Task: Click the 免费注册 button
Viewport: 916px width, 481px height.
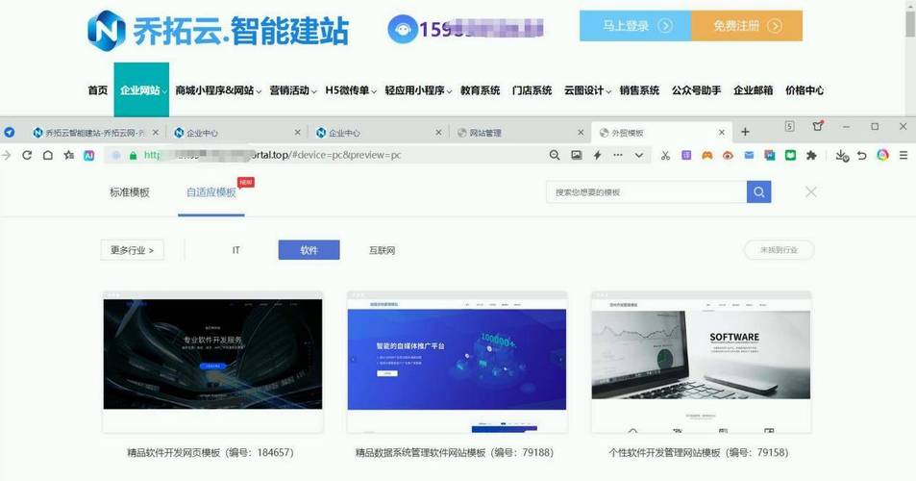Action: (x=746, y=26)
